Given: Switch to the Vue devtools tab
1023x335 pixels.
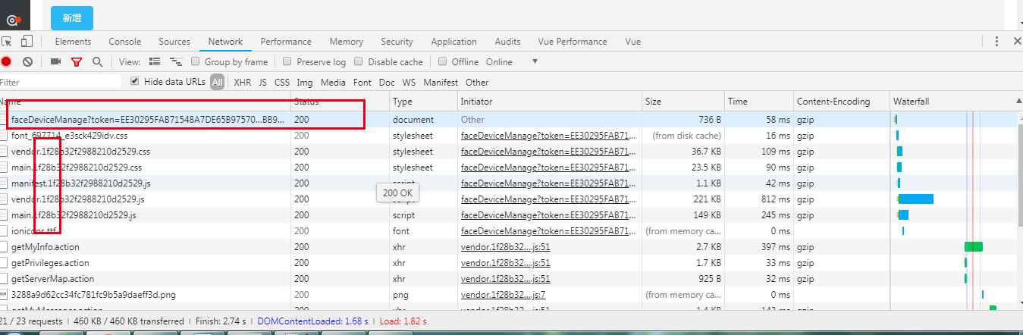Looking at the screenshot, I should point(632,42).
